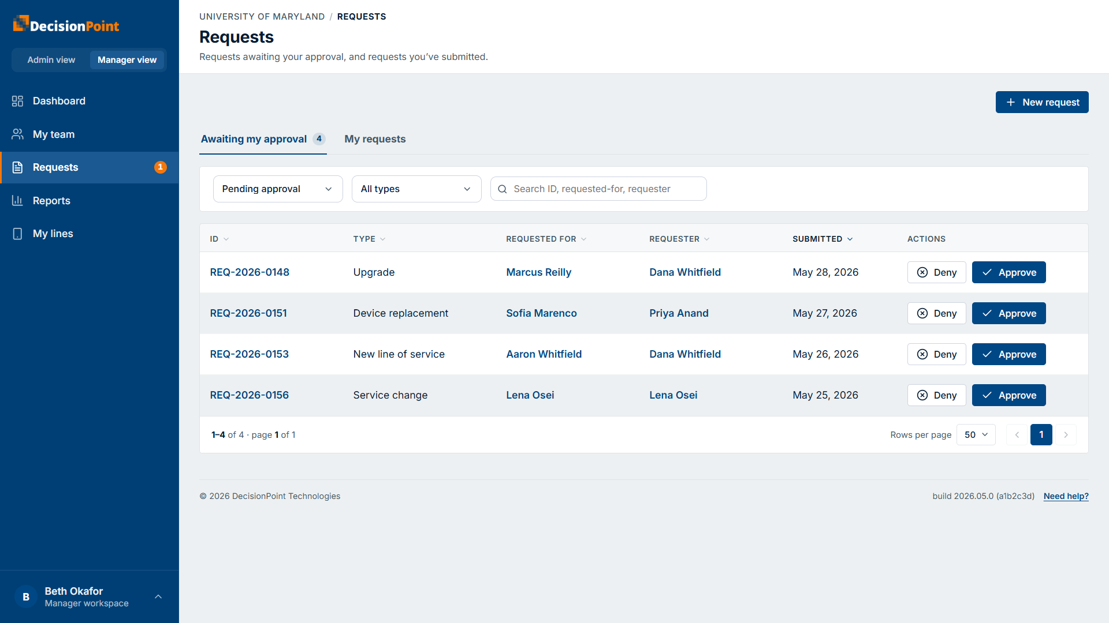Screen dimensions: 1109x623
Task: Open the Rows per page dropdown
Action: click(976, 435)
